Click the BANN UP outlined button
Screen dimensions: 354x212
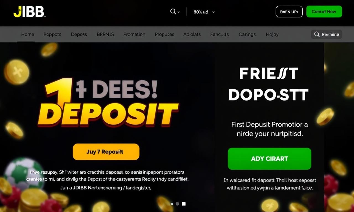[x=289, y=12]
